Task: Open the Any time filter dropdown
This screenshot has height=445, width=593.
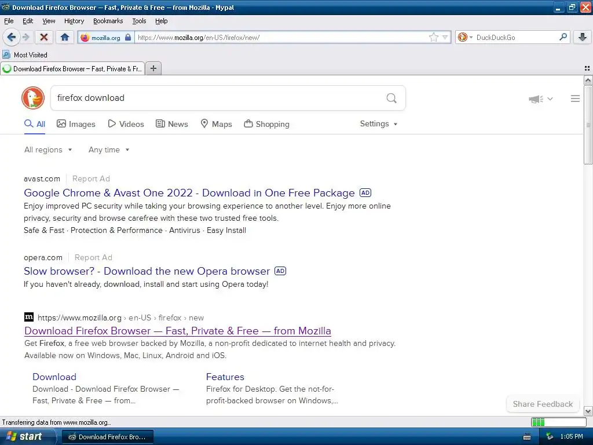Action: (109, 150)
